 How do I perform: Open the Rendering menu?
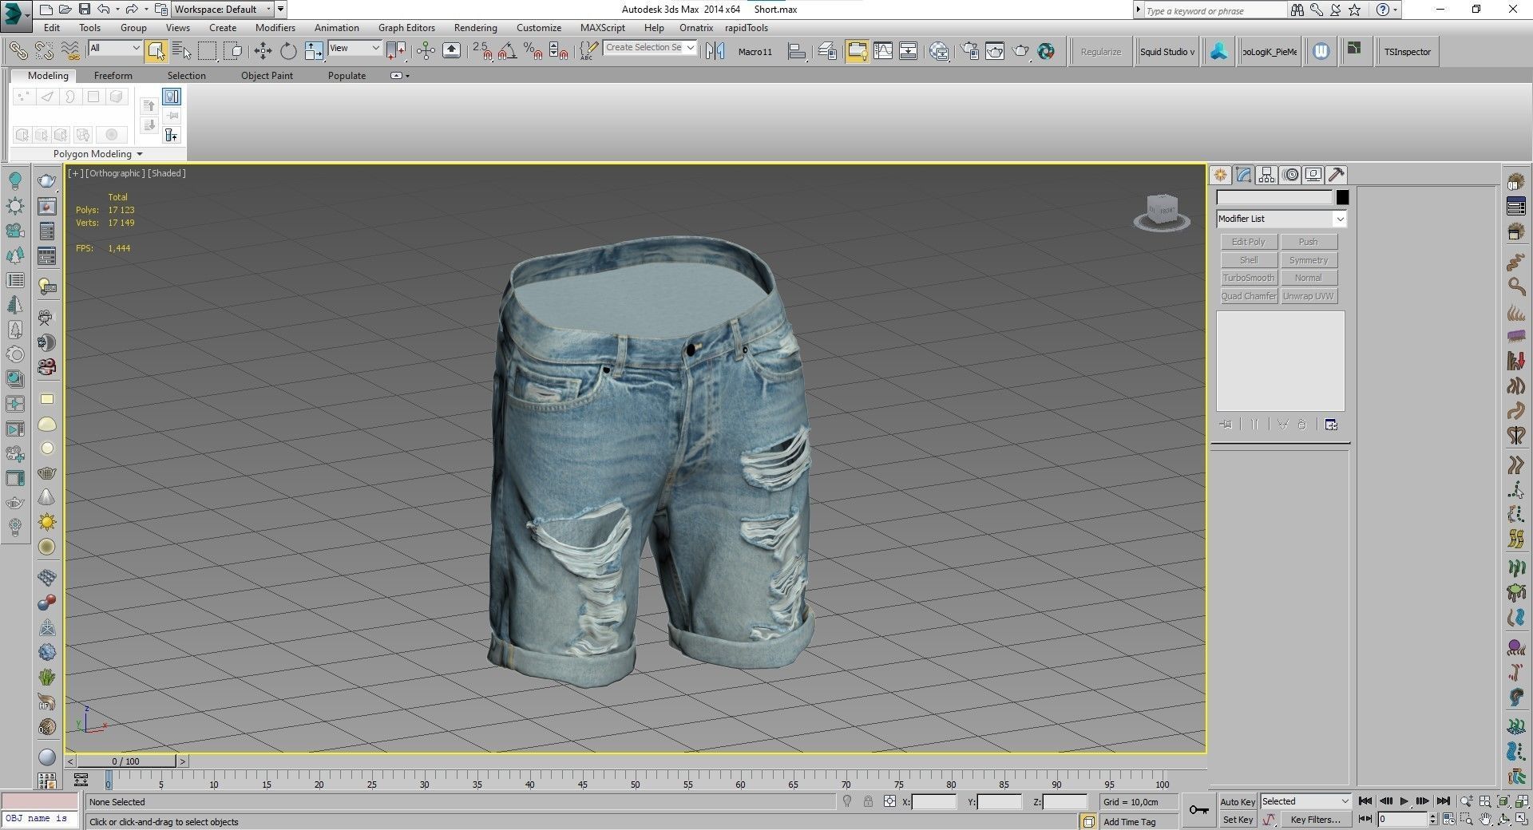pyautogui.click(x=476, y=28)
